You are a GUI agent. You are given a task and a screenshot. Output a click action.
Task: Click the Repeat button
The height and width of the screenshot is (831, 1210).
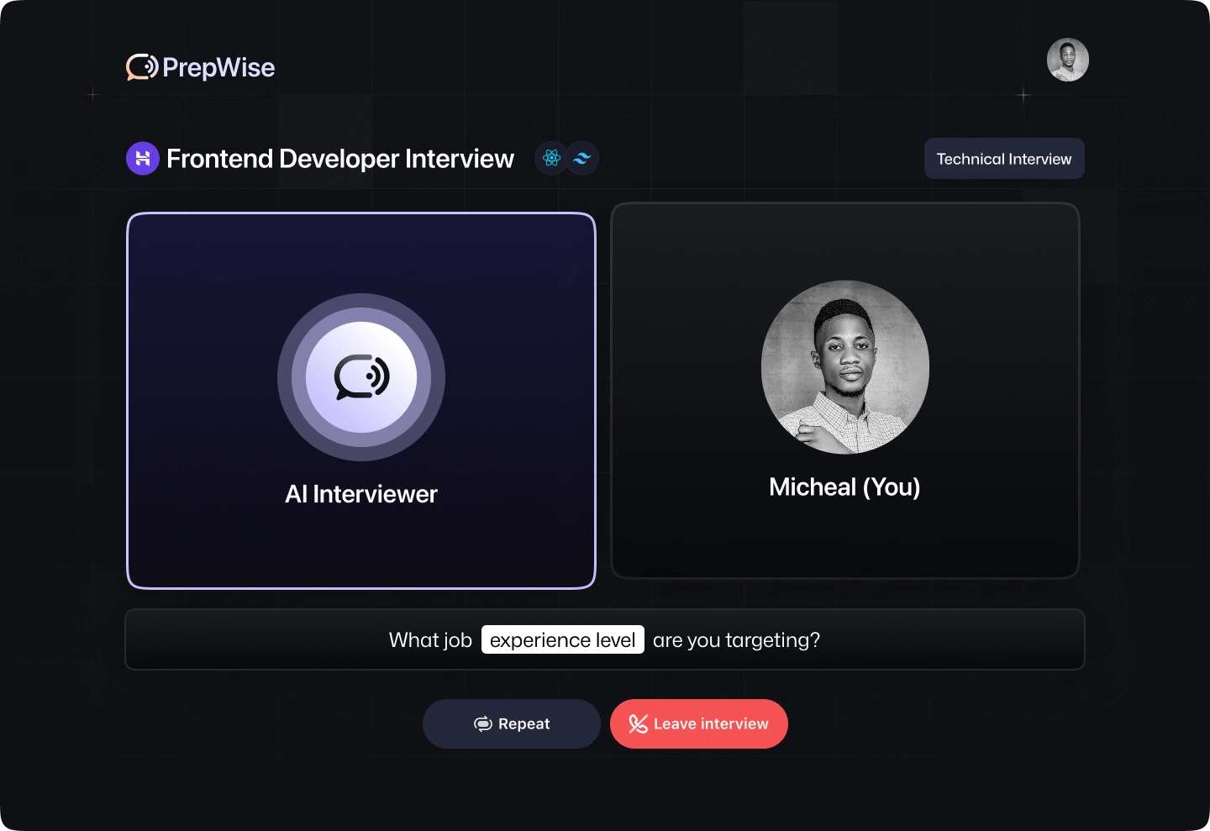tap(512, 723)
